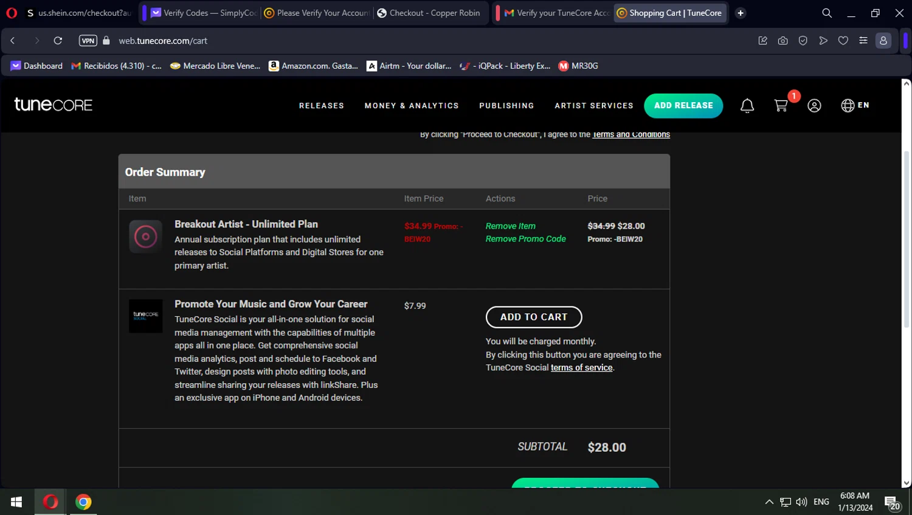Click the Opera taskbar icon

pos(50,502)
